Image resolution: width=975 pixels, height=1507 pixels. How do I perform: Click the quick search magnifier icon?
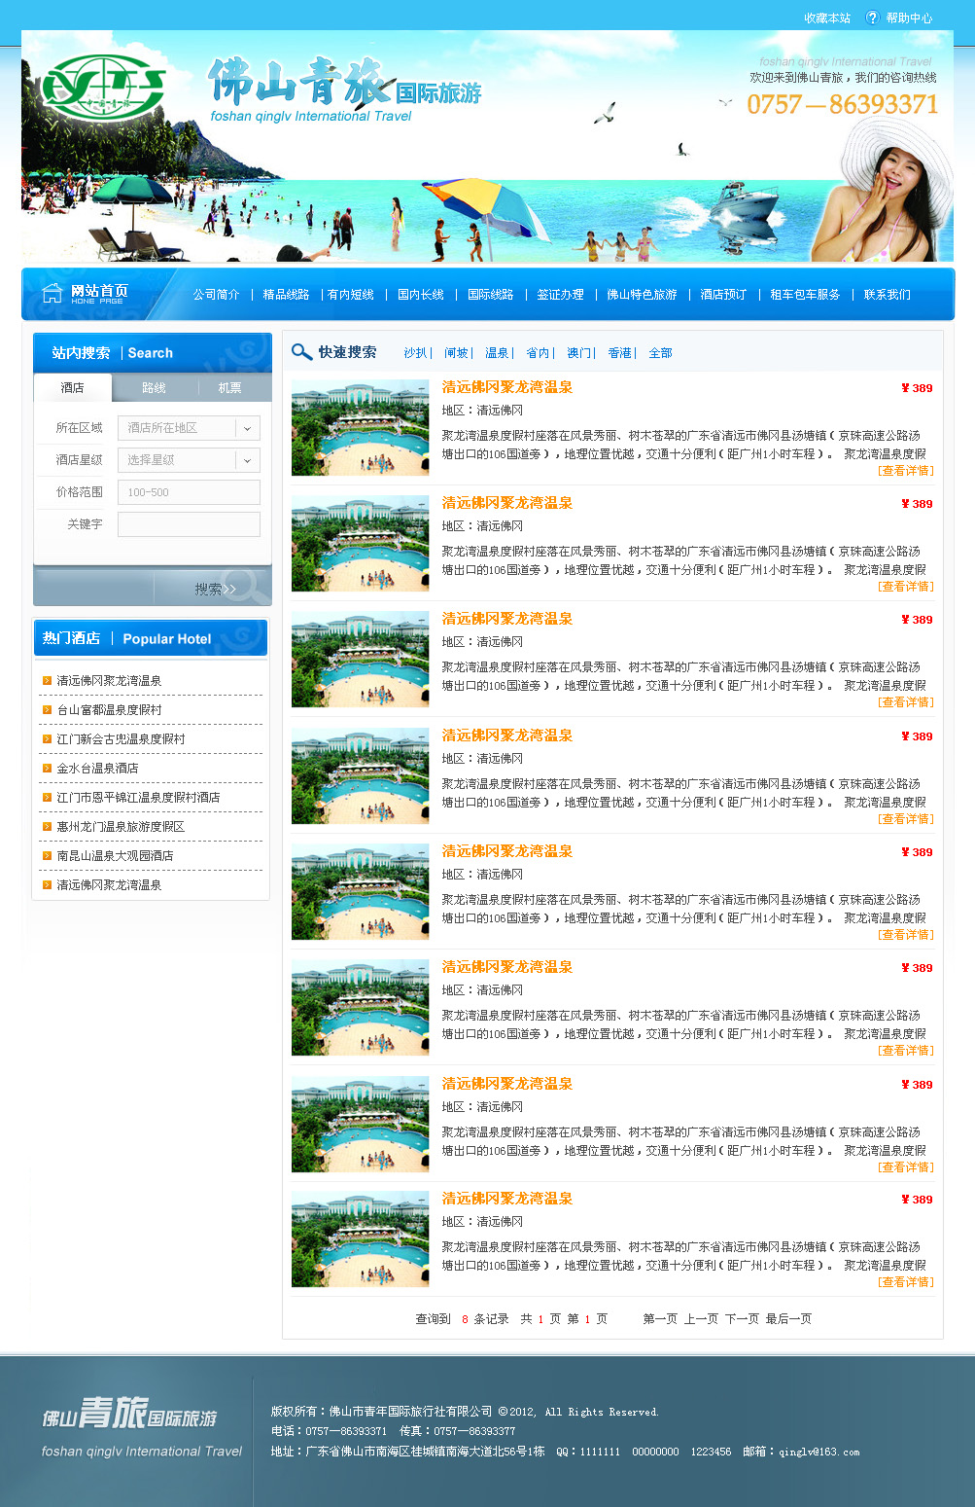click(x=301, y=352)
